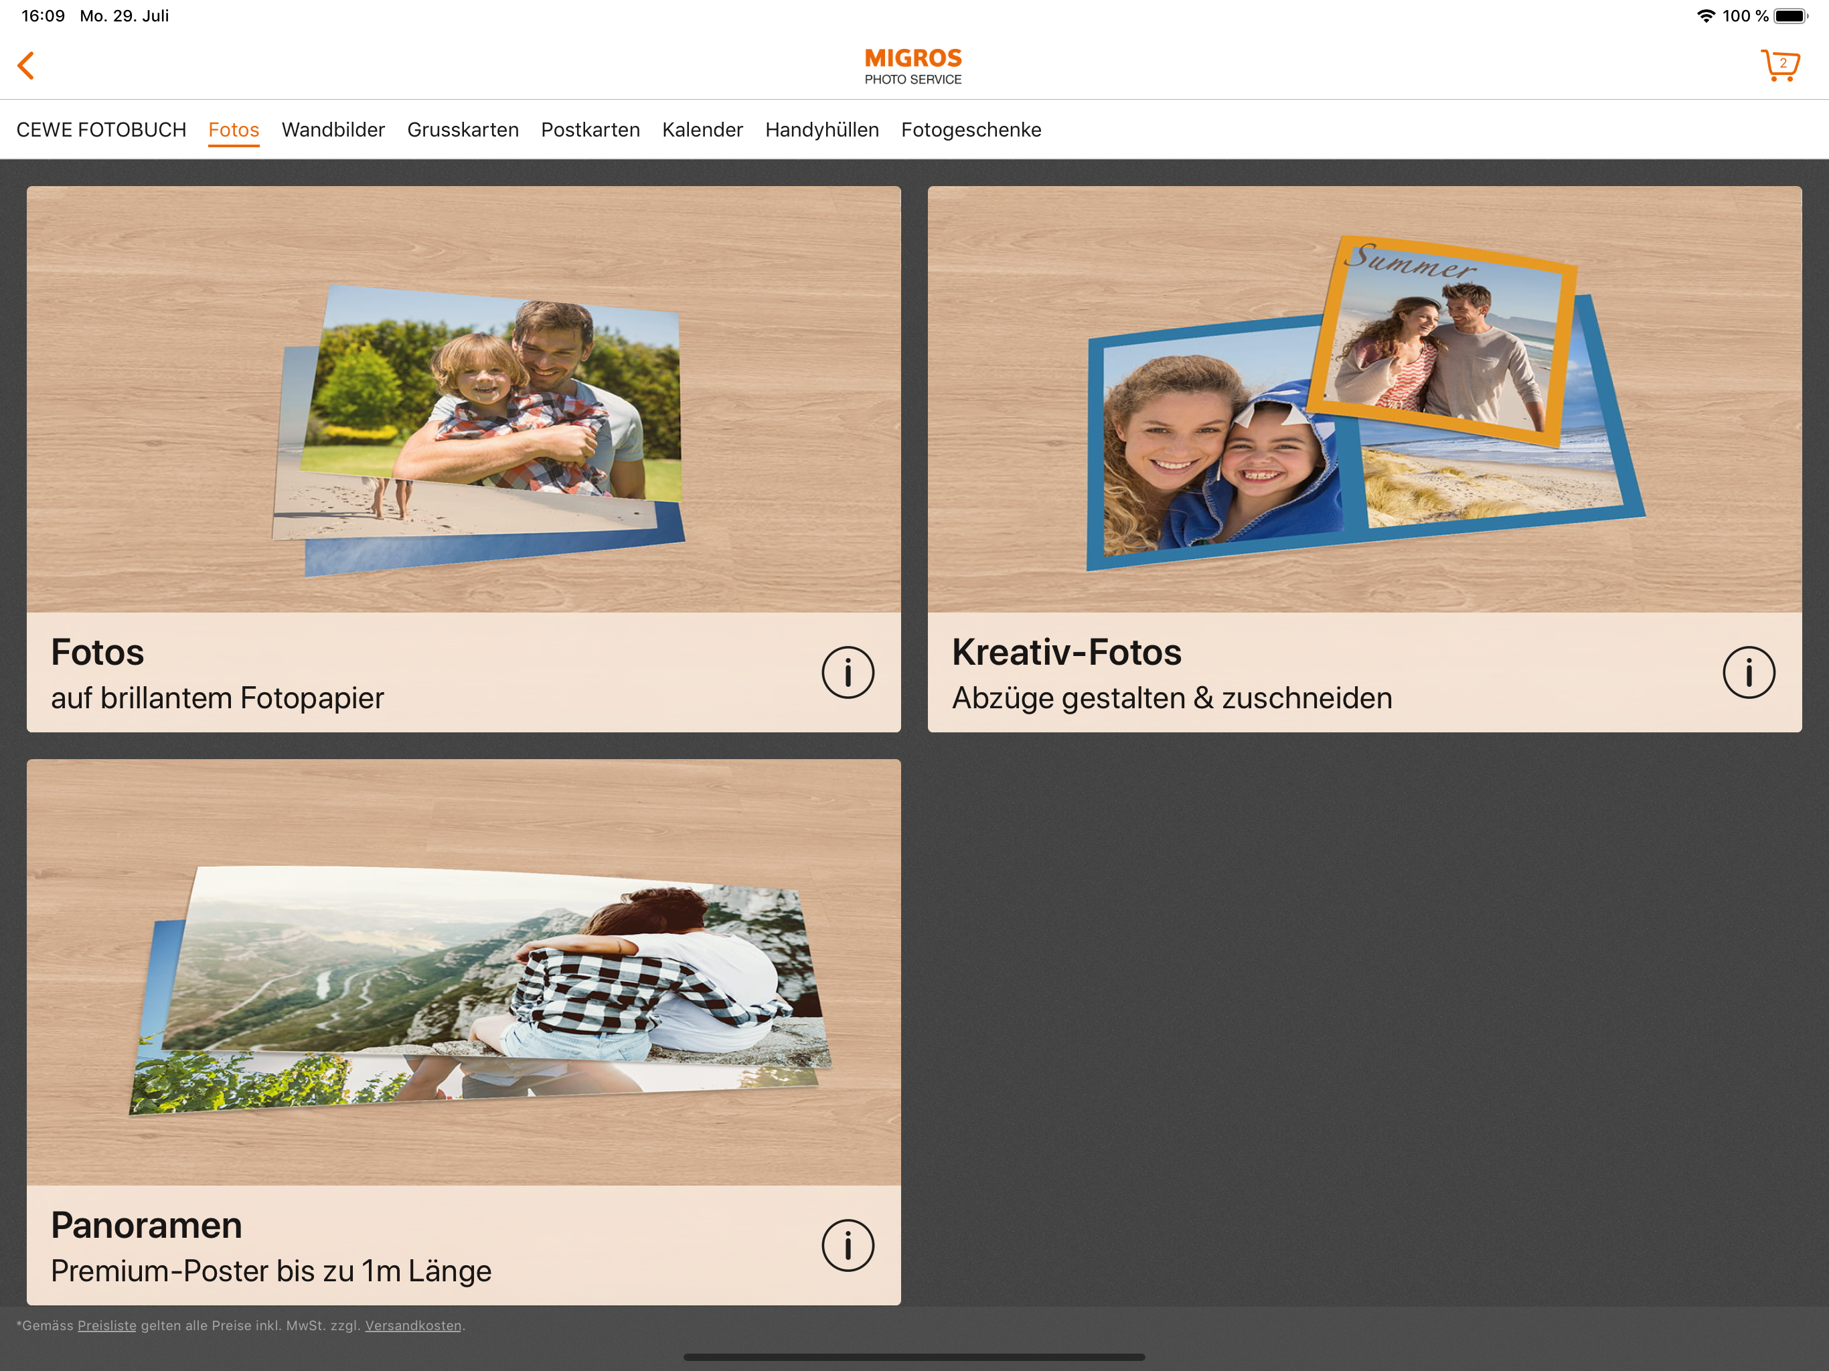Select 'Panoramen' card title
The height and width of the screenshot is (1371, 1829).
point(147,1226)
